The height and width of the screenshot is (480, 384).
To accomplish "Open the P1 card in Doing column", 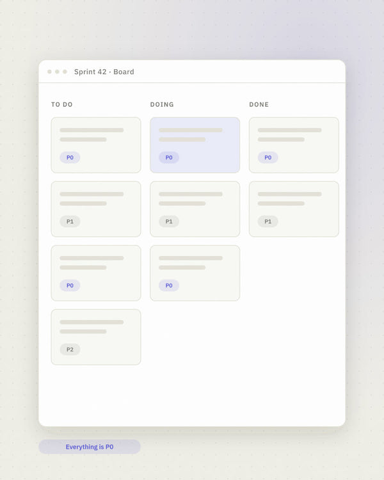I will 195,209.
